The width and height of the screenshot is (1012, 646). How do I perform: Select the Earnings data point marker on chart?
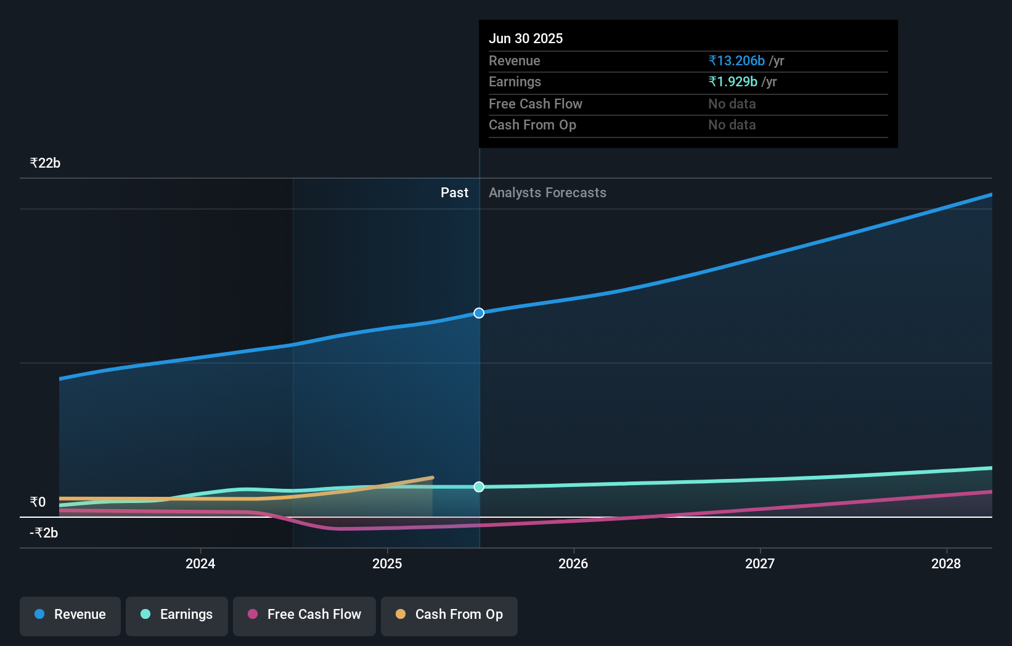pyautogui.click(x=479, y=487)
